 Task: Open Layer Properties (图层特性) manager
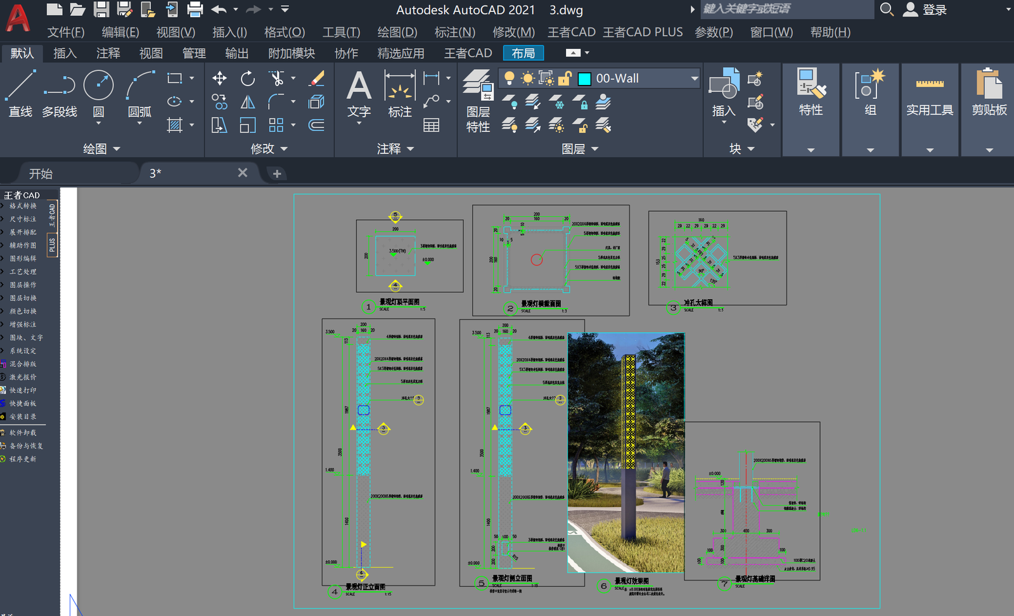coord(478,101)
